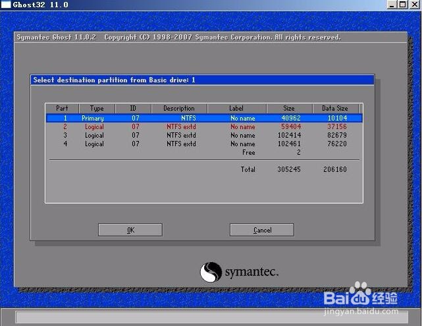Click the Data Size column header

click(x=335, y=108)
